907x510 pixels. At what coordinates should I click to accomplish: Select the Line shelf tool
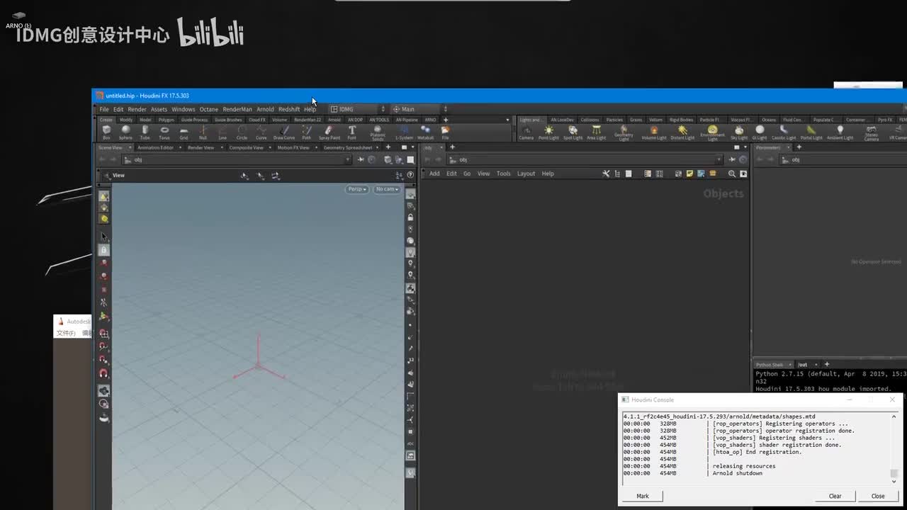point(222,132)
